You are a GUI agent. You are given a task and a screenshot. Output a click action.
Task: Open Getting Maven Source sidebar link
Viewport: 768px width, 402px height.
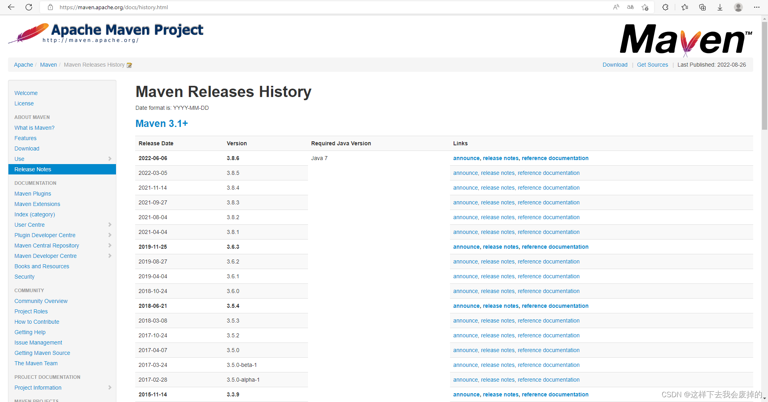pyautogui.click(x=42, y=353)
